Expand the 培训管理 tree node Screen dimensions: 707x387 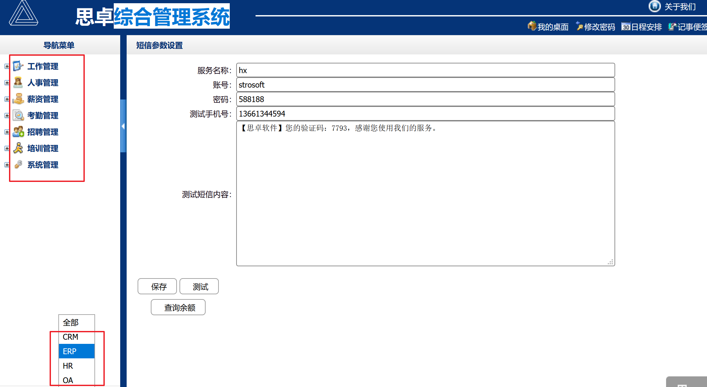[7, 148]
